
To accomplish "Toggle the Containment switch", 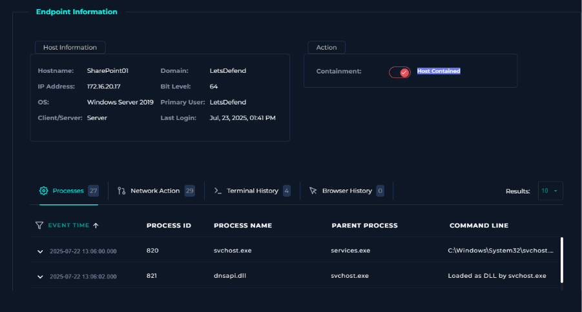I will point(399,72).
